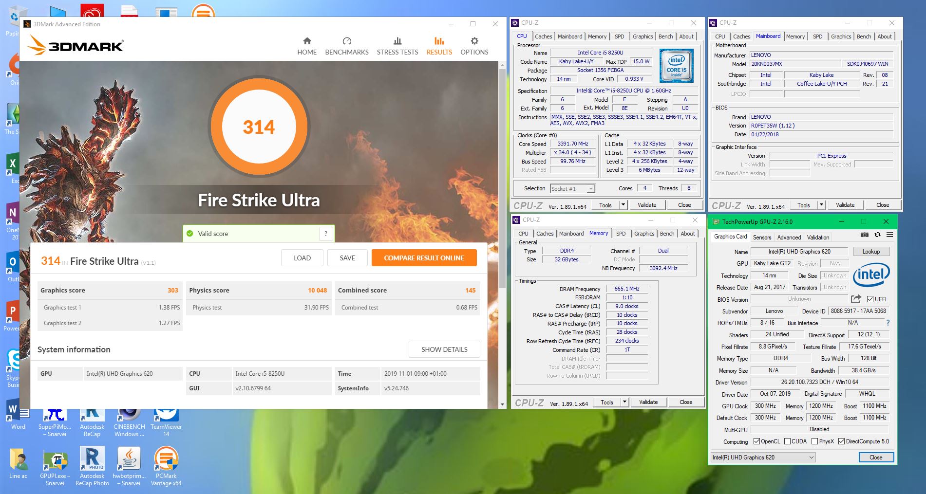Screen dimensions: 926x494
Task: Open the Intel UHD Graphics 620 GPU selector
Action: [x=763, y=457]
